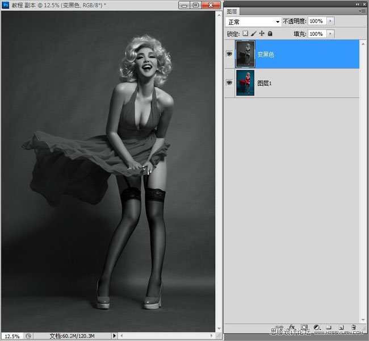Toggle lock position for the layer
Viewport: 369px width, 341px height.
click(x=262, y=34)
